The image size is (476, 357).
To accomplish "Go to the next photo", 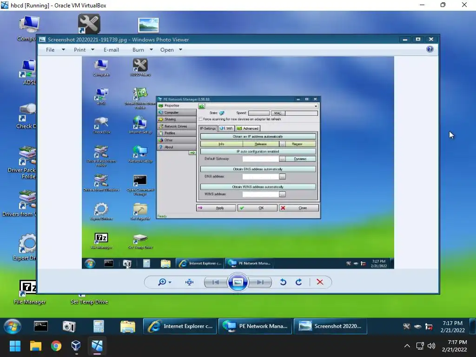I will [260, 282].
